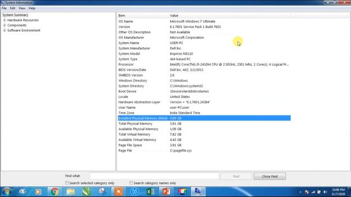
Task: Select the Total Physical Memory row
Action: [204, 124]
